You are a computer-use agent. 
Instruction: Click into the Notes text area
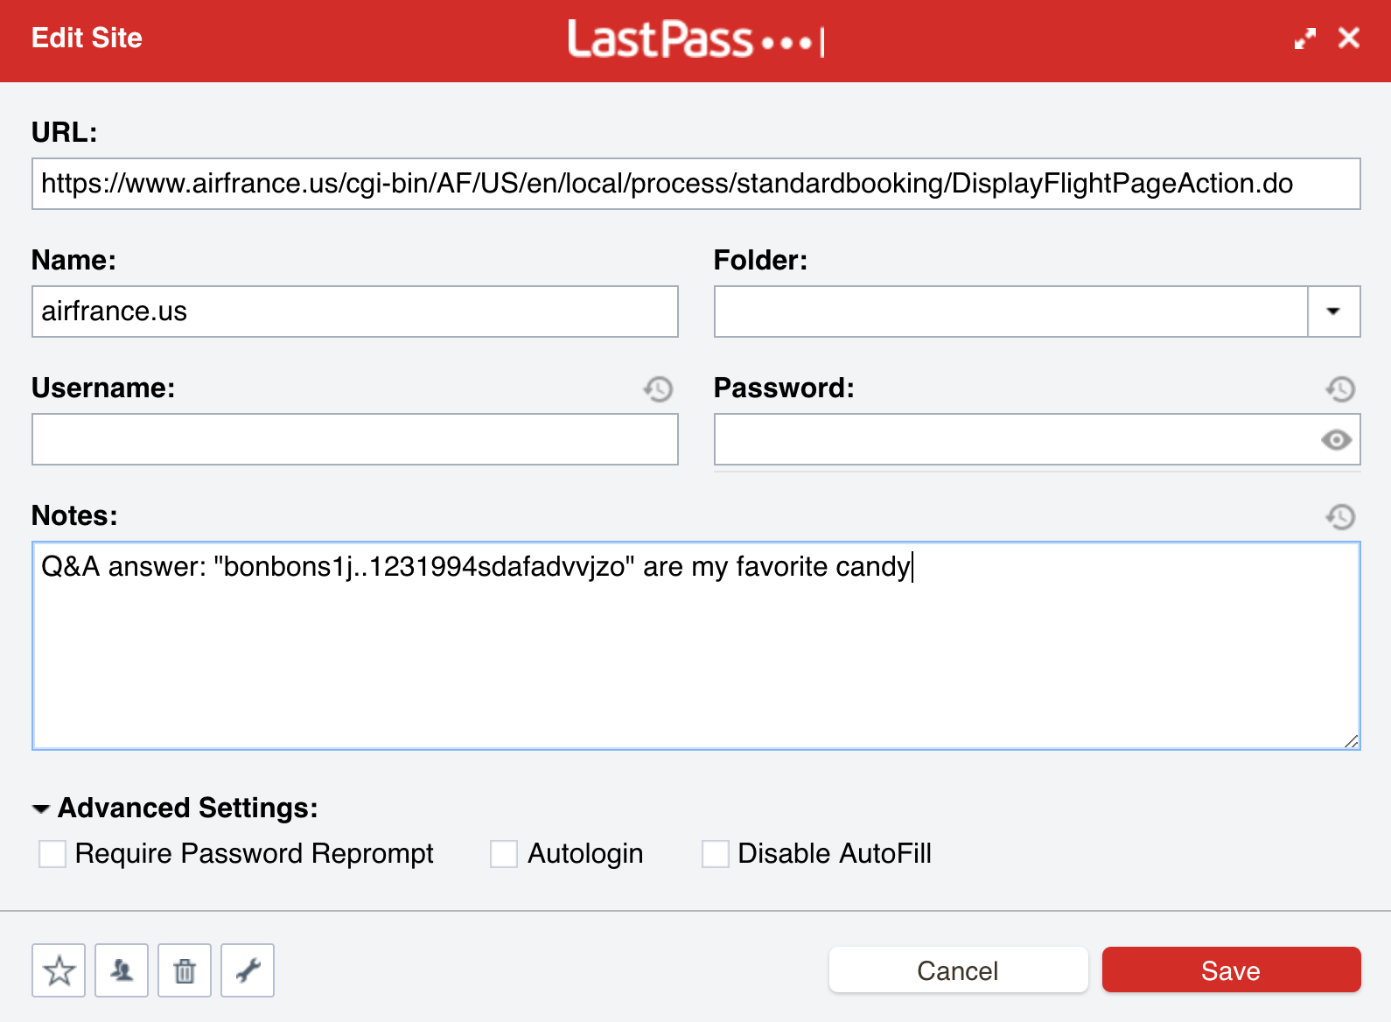pos(695,646)
